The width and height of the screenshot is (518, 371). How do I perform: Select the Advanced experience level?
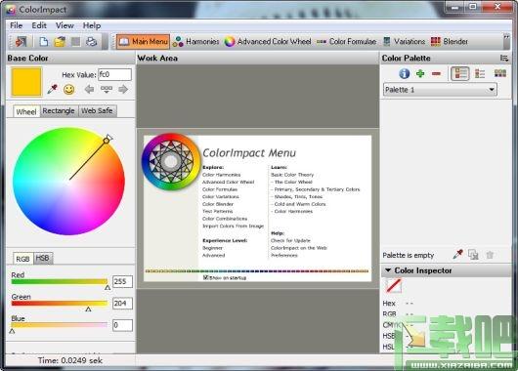coord(213,256)
